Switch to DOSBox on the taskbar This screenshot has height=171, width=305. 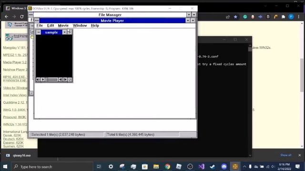235,167
